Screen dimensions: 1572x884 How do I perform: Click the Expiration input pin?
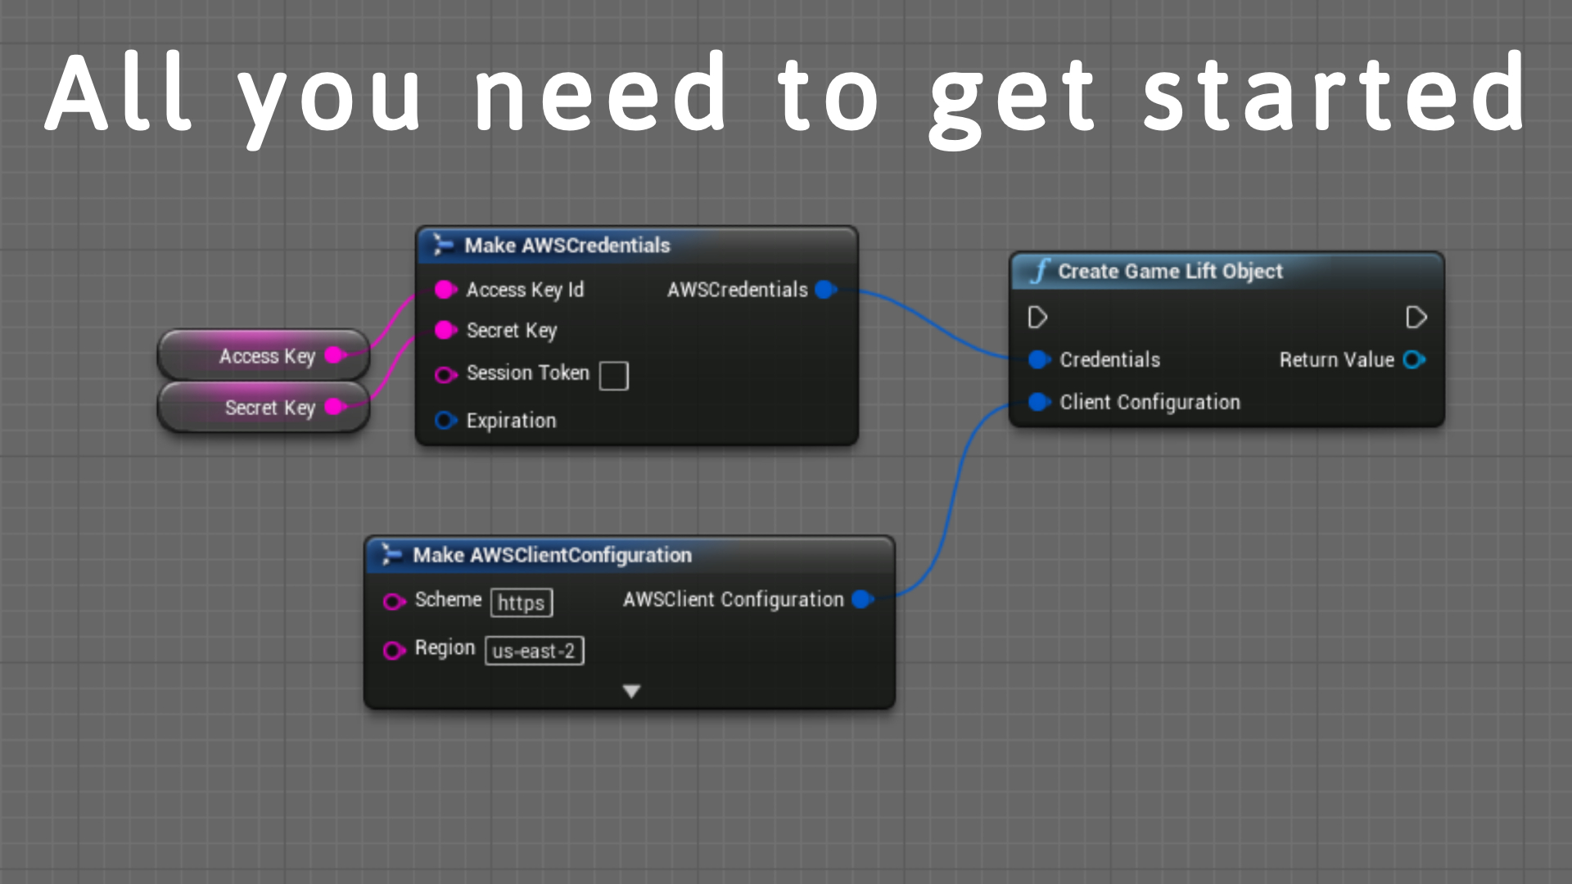click(445, 421)
